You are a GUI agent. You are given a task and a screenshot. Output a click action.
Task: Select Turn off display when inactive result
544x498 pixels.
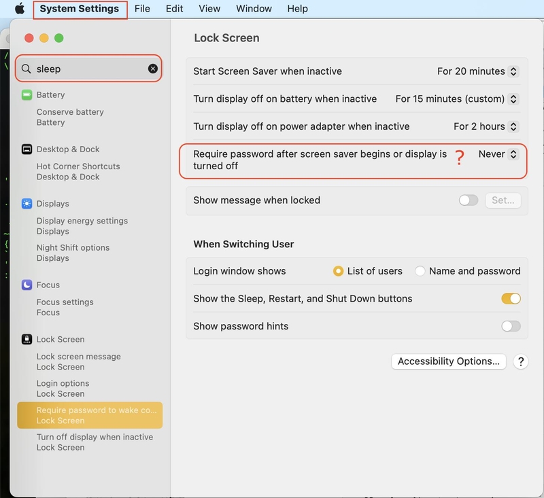click(x=90, y=442)
